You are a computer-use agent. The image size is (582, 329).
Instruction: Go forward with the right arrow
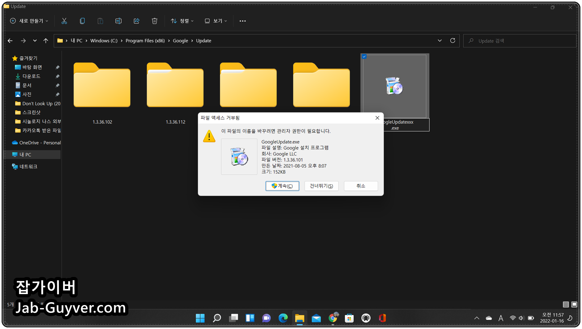click(23, 41)
